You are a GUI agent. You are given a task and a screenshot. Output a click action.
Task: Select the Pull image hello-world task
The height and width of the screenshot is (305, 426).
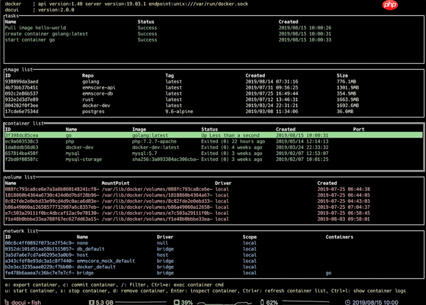click(214, 27)
